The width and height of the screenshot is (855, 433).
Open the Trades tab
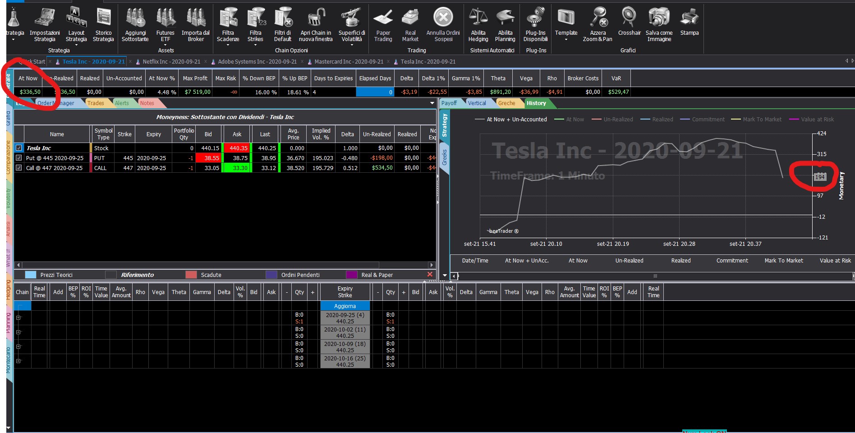pyautogui.click(x=96, y=103)
